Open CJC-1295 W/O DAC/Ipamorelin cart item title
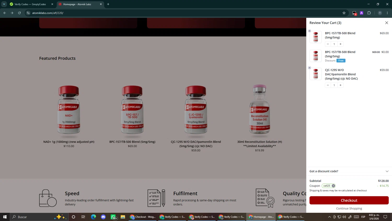This screenshot has width=392, height=221. (x=341, y=74)
